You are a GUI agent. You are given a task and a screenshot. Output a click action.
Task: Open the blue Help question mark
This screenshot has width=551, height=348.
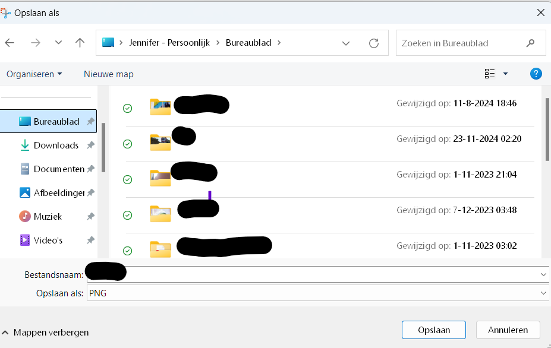pos(536,74)
